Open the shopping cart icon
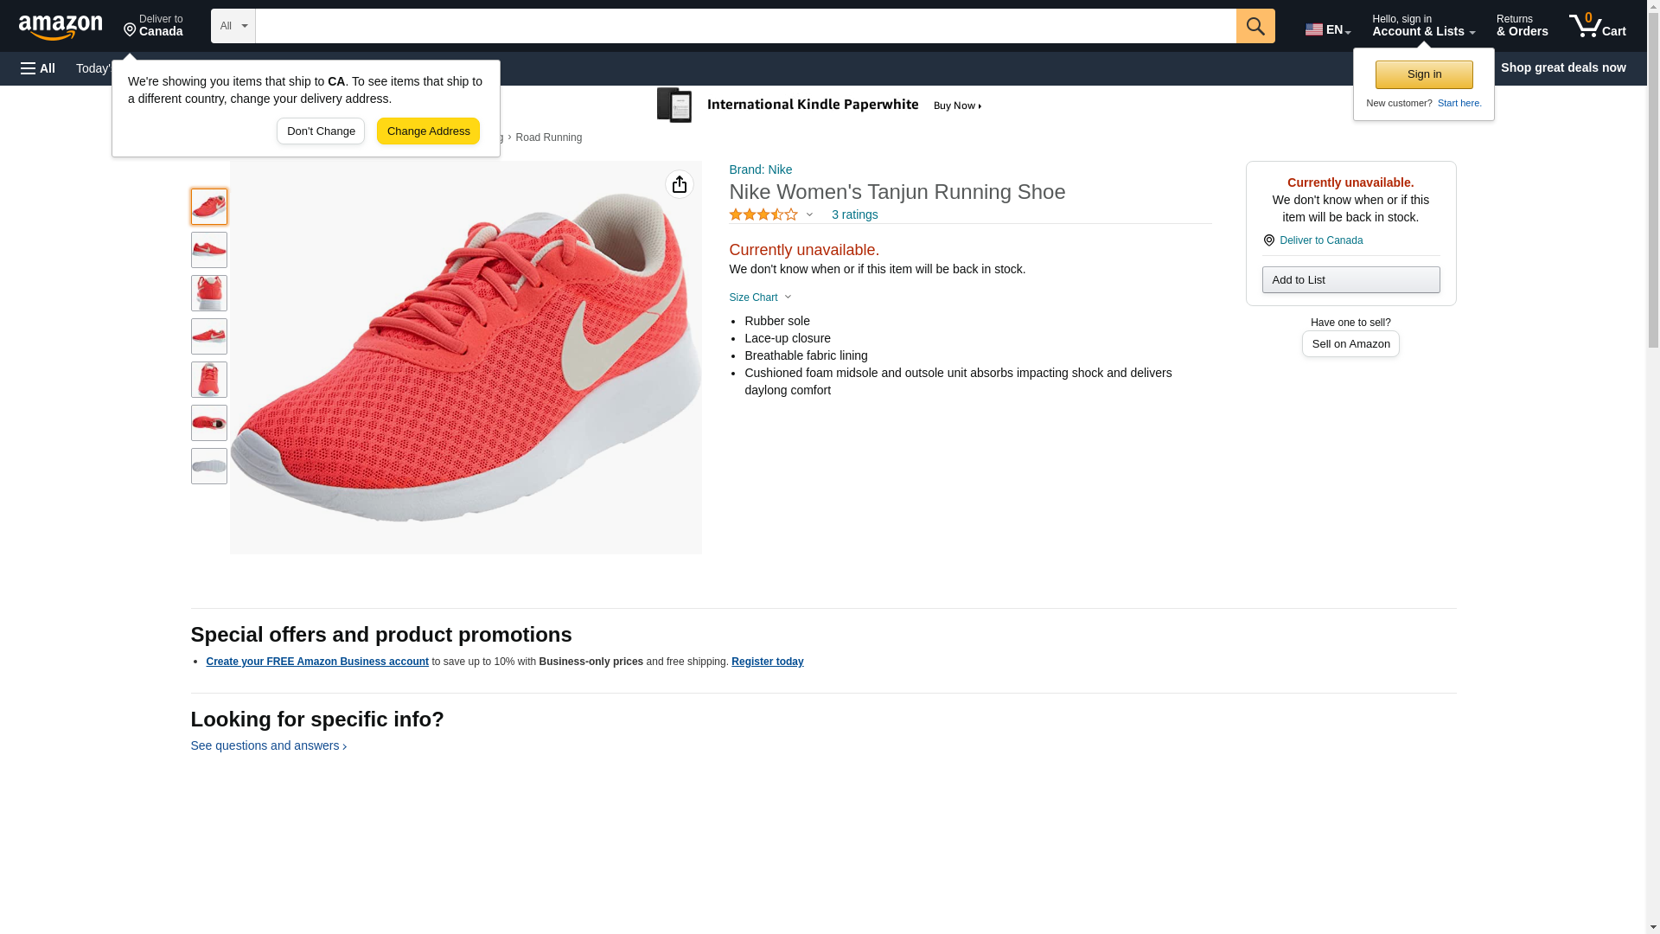 (1597, 26)
